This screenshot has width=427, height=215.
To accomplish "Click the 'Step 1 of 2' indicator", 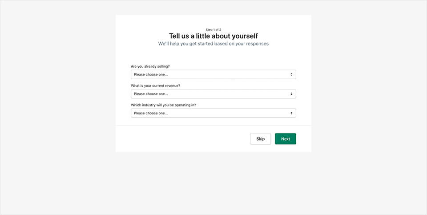I will [213, 29].
